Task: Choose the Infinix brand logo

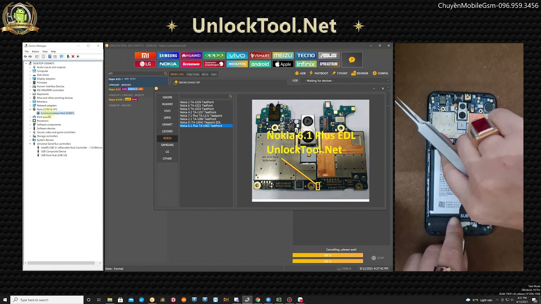Action: [306, 64]
